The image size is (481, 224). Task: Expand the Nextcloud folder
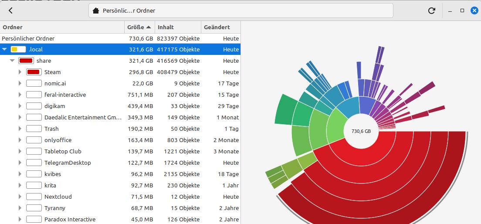coord(20,197)
